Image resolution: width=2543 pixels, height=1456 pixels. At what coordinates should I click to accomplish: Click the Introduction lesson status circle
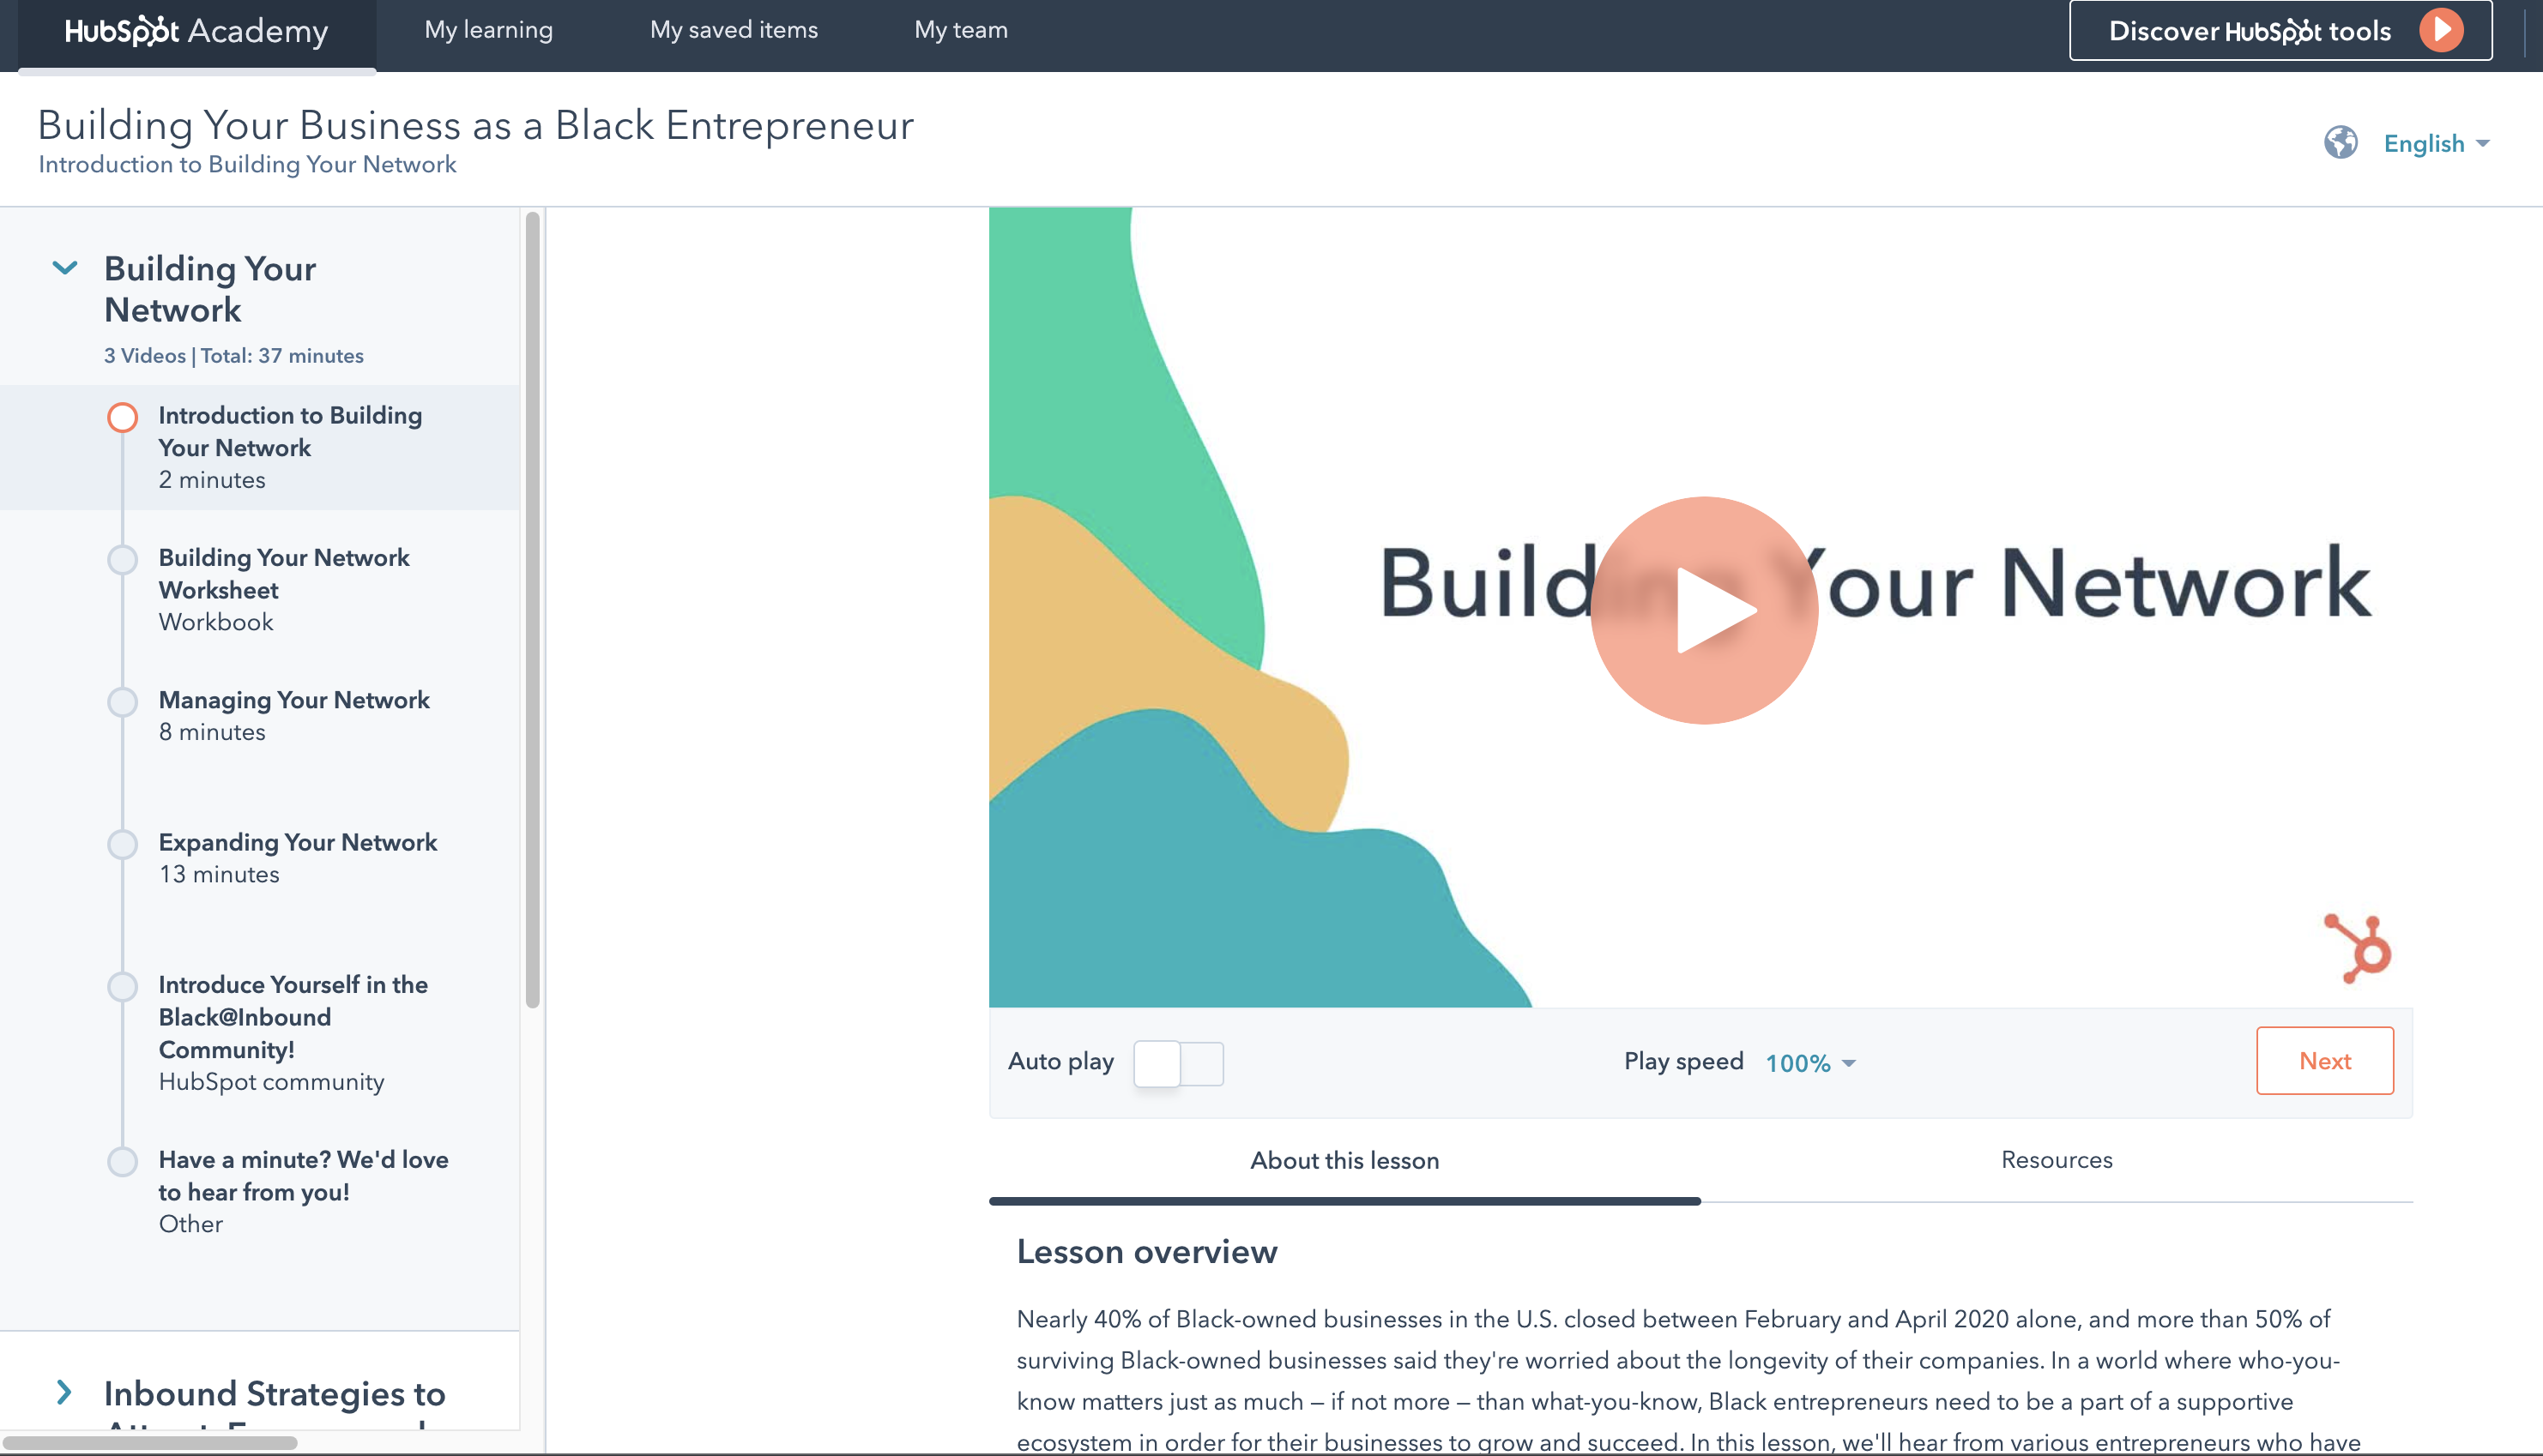point(122,417)
